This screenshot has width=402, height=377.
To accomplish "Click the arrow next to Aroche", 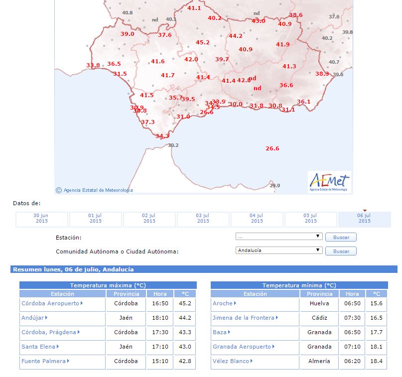I will tap(235, 303).
